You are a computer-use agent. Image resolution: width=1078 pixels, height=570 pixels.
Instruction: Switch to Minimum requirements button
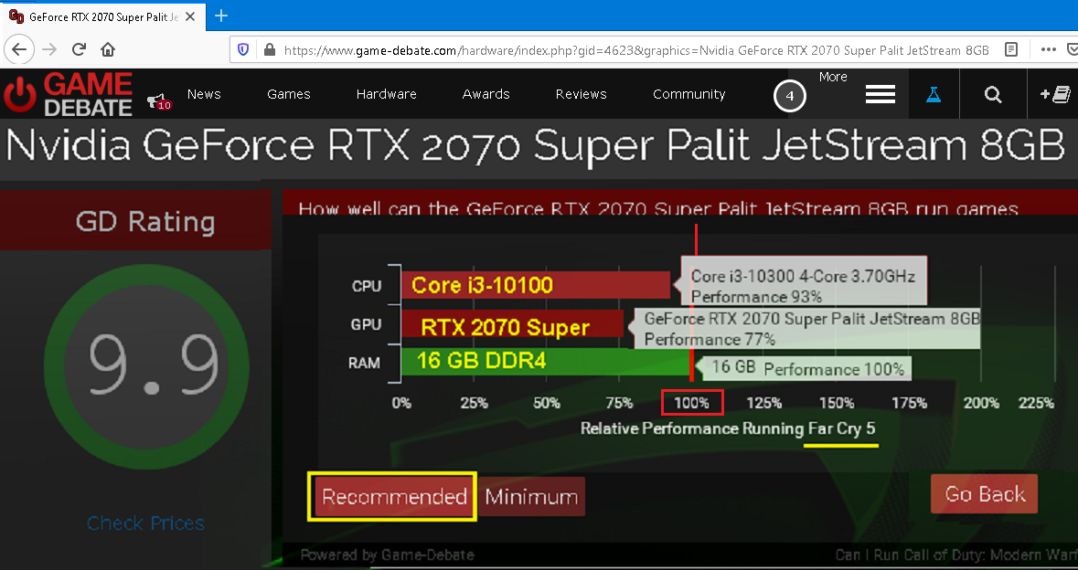click(531, 497)
